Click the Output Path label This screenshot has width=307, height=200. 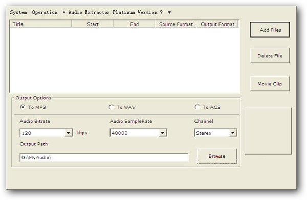point(34,144)
